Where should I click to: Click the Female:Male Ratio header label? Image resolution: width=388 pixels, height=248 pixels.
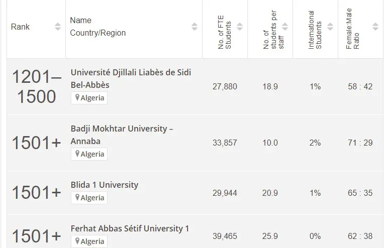click(353, 30)
